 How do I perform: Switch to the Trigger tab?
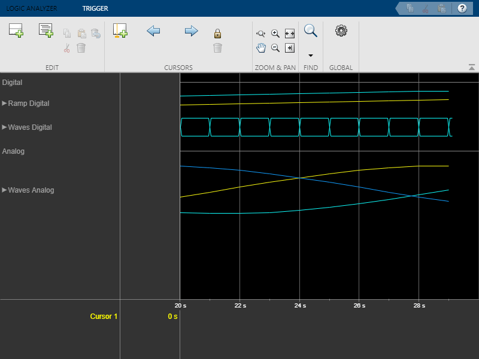tap(95, 8)
